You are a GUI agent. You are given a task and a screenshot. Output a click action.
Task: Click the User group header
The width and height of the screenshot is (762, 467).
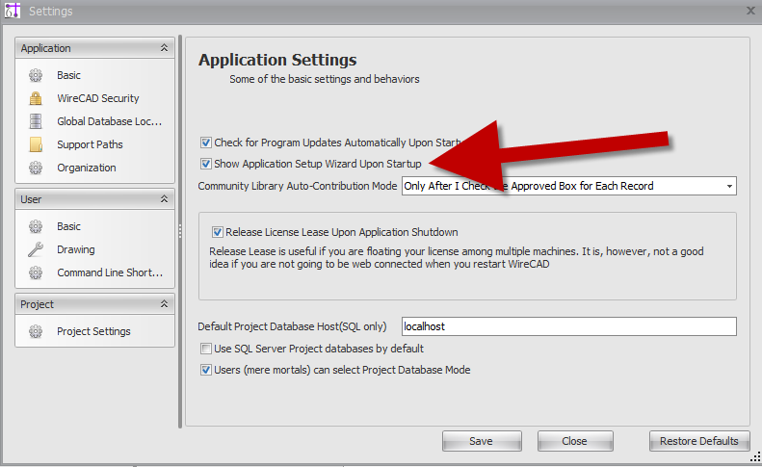click(94, 199)
